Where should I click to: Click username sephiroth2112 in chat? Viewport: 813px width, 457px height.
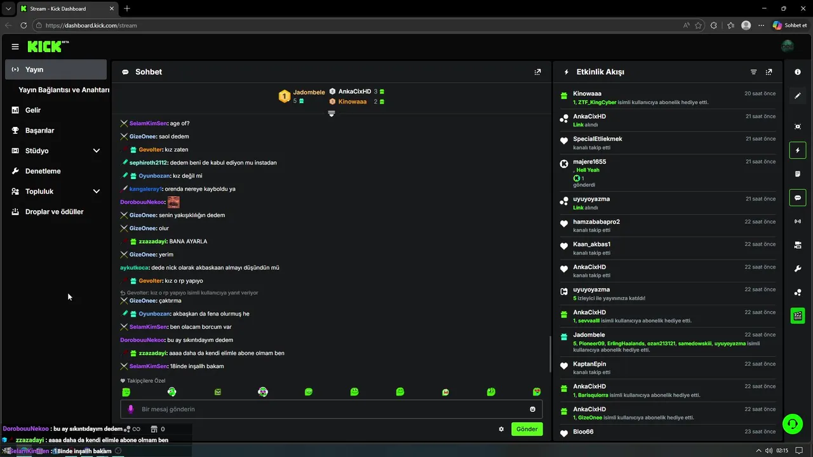coord(148,162)
